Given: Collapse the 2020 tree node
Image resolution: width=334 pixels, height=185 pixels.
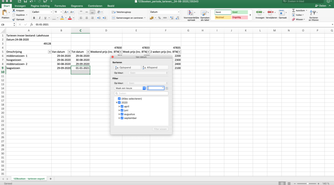Looking at the screenshot, I should 116,103.
